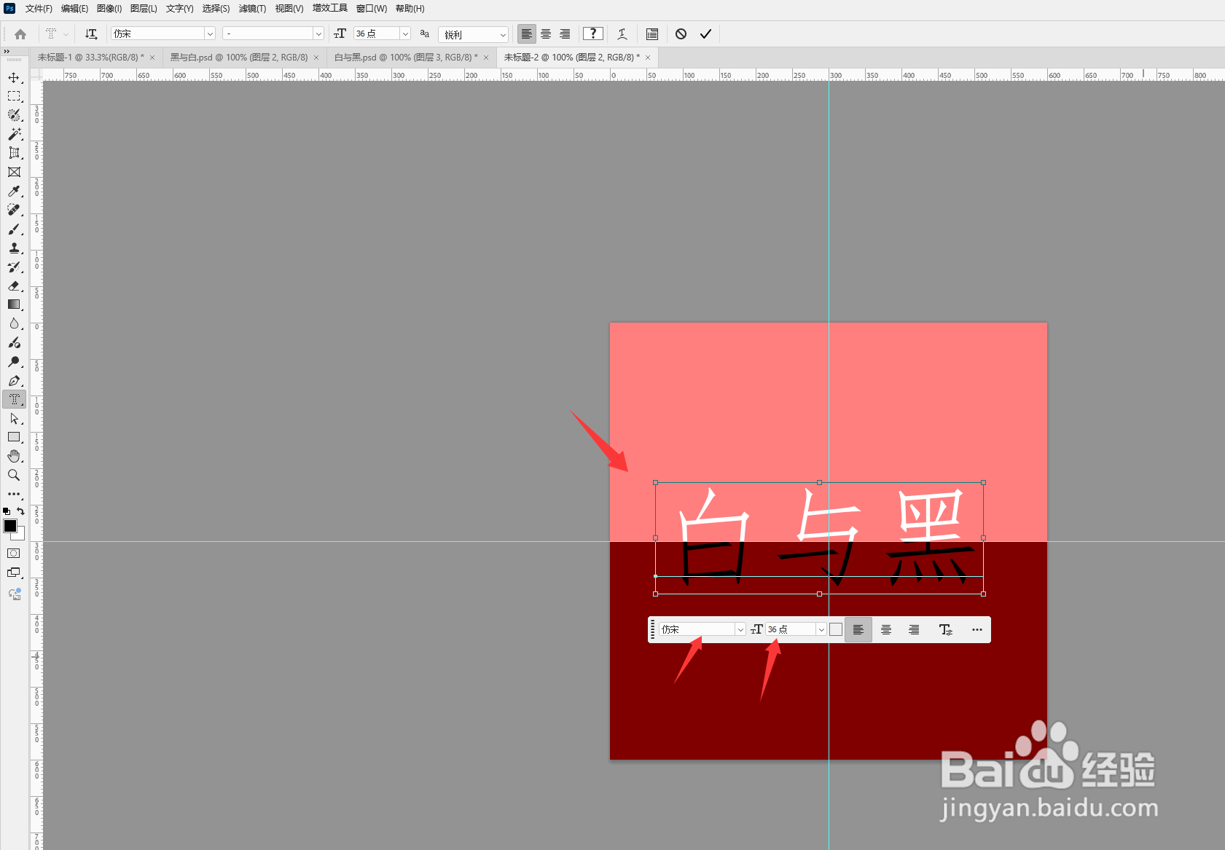Select the Type tool in toolbar
This screenshot has height=850, width=1225.
[x=14, y=399]
